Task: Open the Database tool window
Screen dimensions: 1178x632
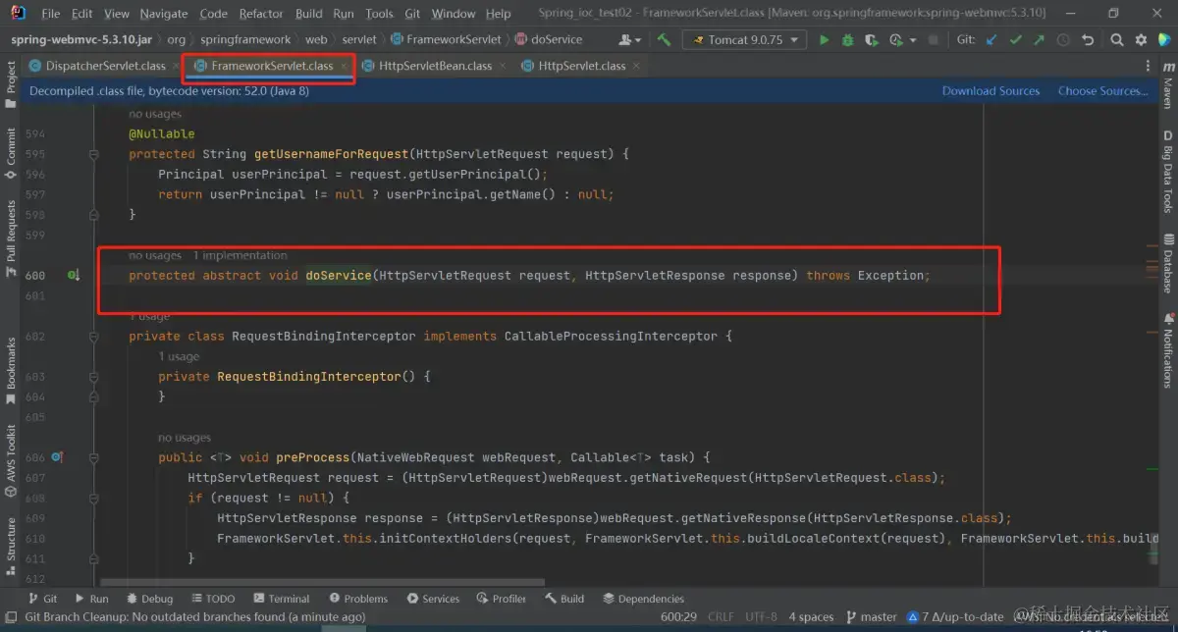Action: [1168, 263]
